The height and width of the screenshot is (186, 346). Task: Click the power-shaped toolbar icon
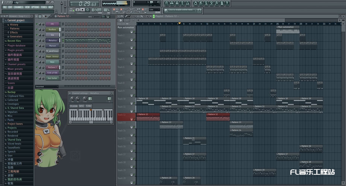[195, 3]
